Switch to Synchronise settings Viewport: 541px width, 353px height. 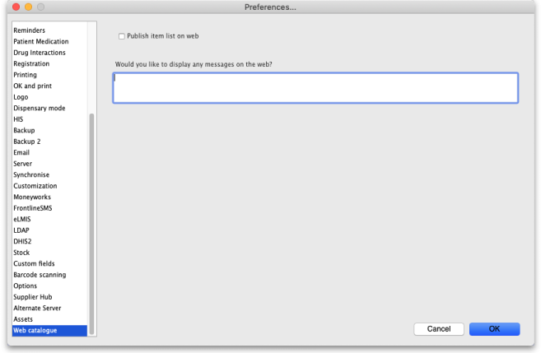(31, 175)
